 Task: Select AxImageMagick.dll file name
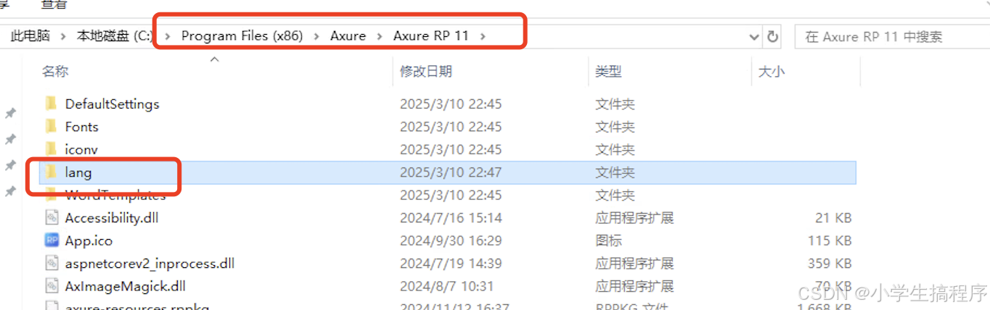click(126, 286)
